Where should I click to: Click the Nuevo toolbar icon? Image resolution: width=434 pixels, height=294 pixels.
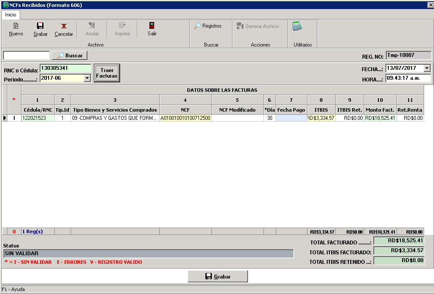click(x=15, y=29)
